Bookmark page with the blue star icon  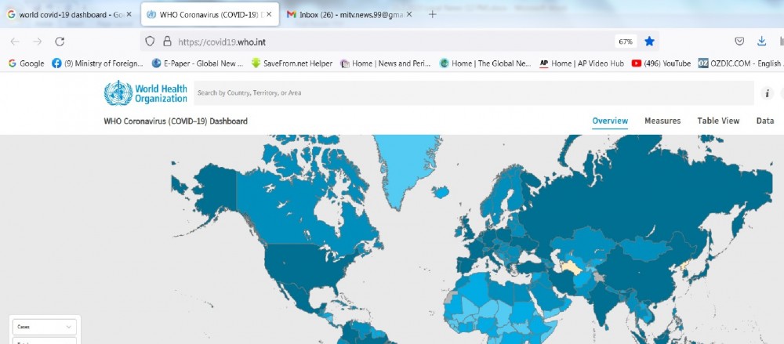tap(649, 42)
